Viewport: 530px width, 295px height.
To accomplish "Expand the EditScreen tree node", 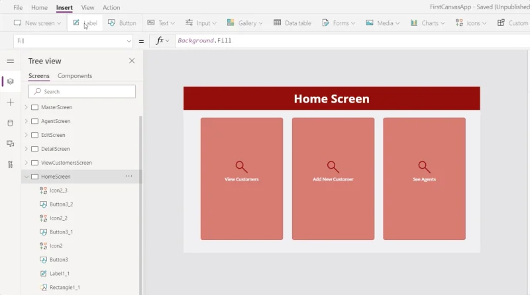I will tap(26, 135).
